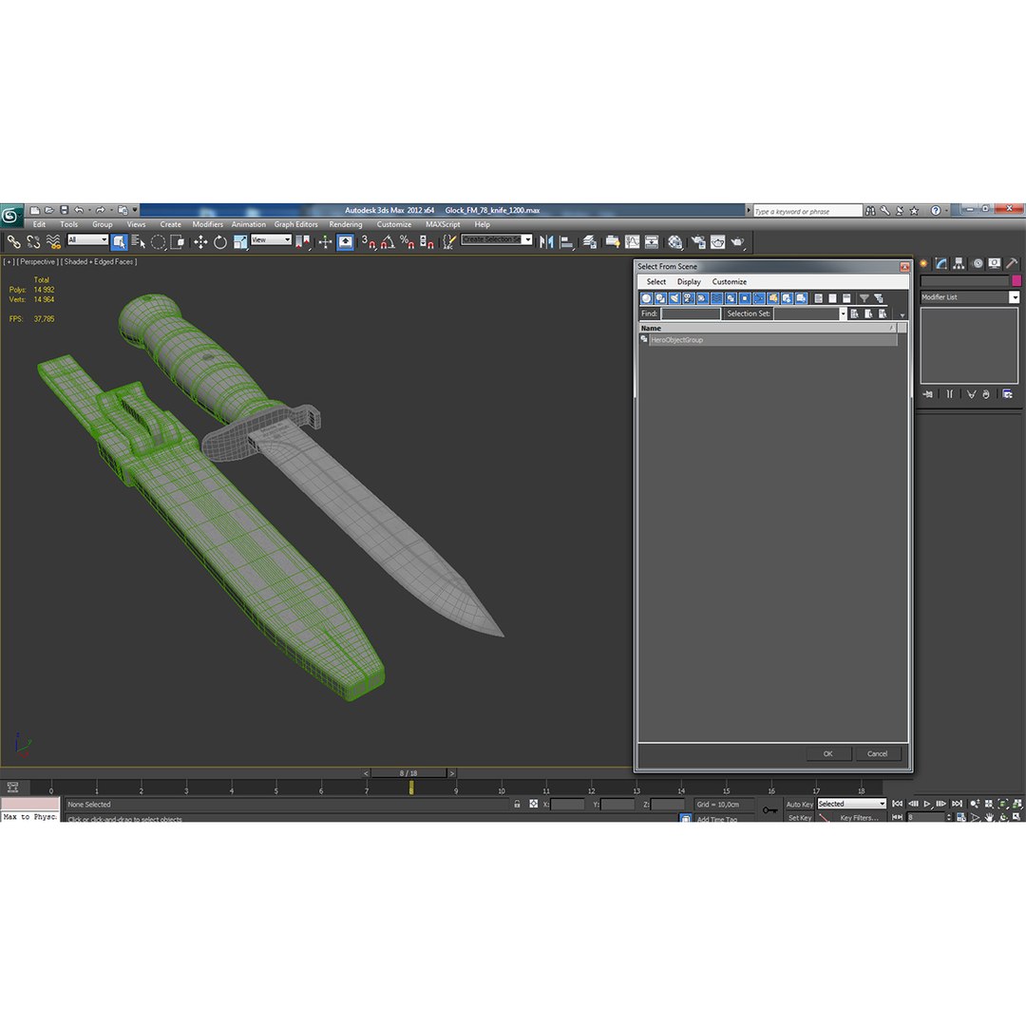Click the time slider 8 / 18 handle
The height and width of the screenshot is (1026, 1026).
[408, 773]
